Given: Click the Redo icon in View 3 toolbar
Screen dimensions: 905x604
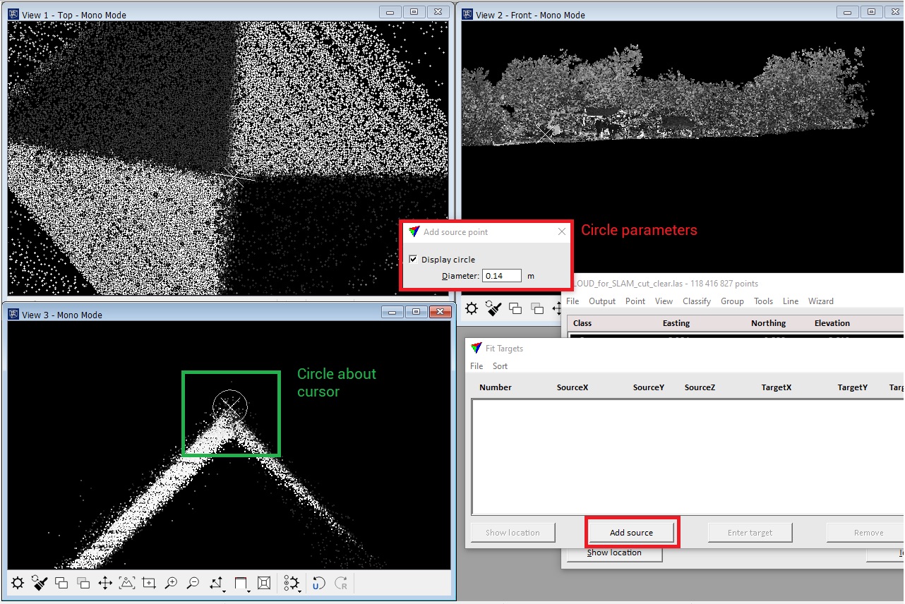Looking at the screenshot, I should pos(340,583).
